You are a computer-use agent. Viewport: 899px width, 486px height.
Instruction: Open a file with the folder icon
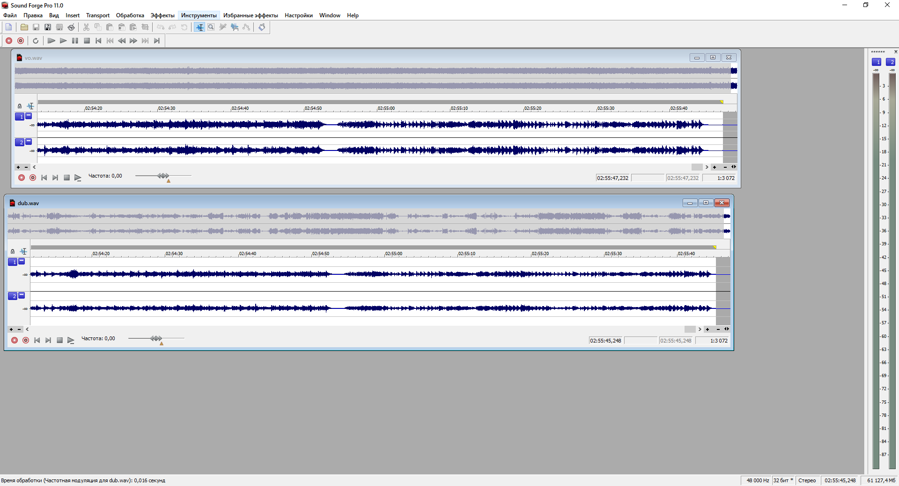point(24,27)
